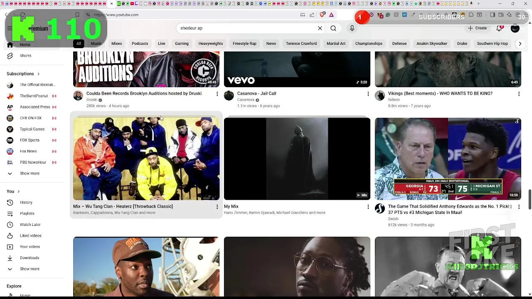The image size is (532, 299).
Task: Open the Georgia vs Michigan St game thumbnail
Action: click(448, 159)
